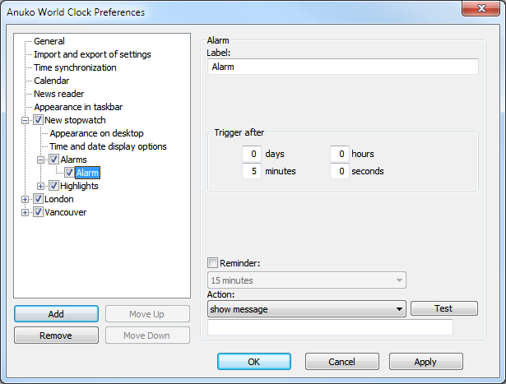Screen dimensions: 506x384
Task: Toggle the London clock checkbox
Action: pyautogui.click(x=38, y=199)
